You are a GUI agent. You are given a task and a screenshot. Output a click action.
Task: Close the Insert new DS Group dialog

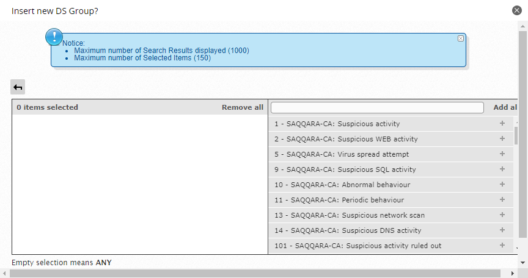pyautogui.click(x=516, y=10)
